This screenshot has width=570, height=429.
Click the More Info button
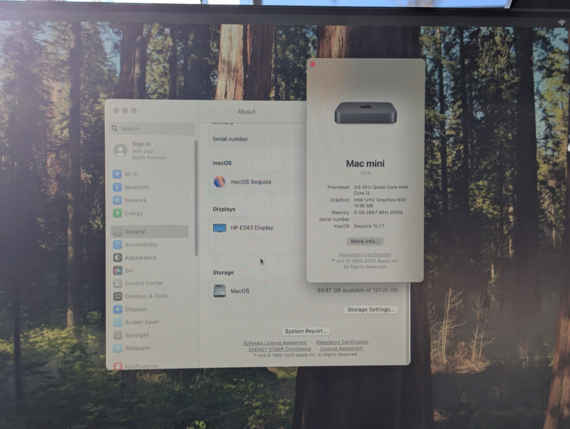(365, 241)
